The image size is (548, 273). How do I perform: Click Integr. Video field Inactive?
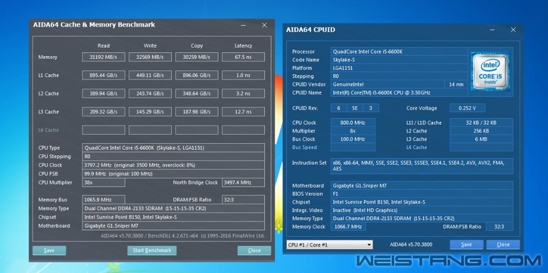(x=422, y=210)
